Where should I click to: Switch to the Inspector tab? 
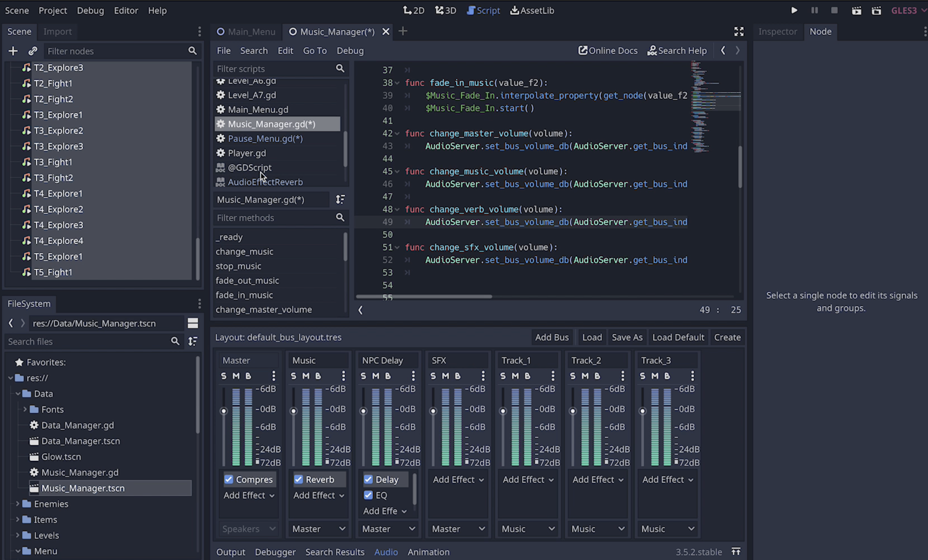pyautogui.click(x=777, y=32)
